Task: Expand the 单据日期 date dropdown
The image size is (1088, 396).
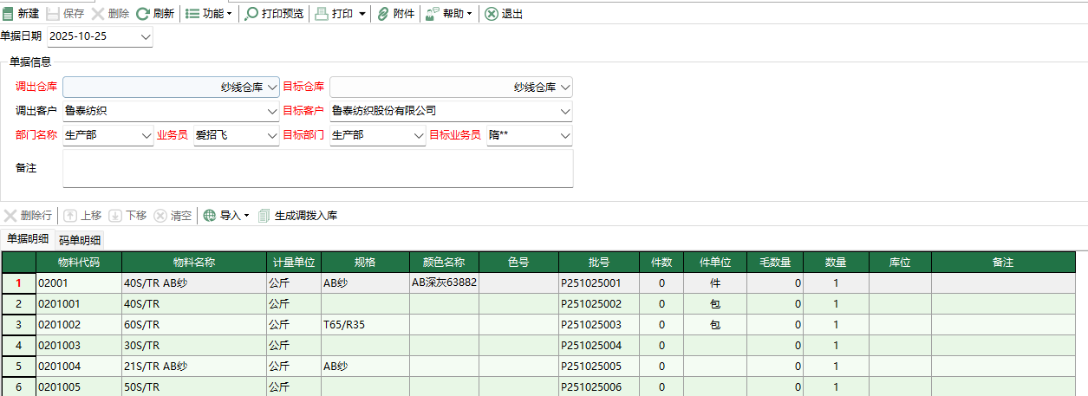Action: pyautogui.click(x=145, y=36)
